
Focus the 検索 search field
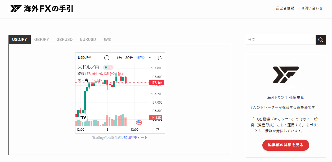coord(280,40)
